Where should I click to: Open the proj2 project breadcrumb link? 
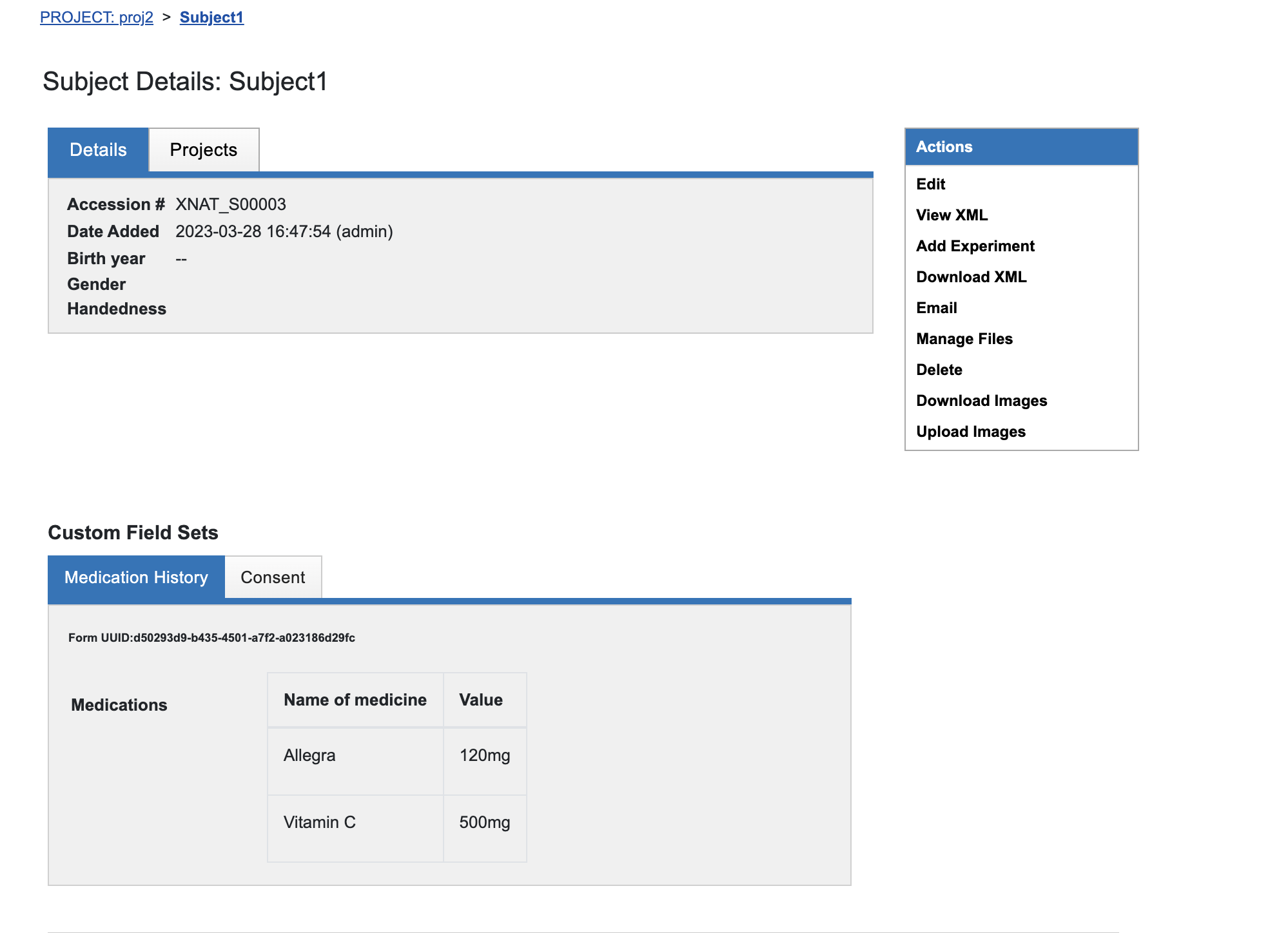coord(97,17)
